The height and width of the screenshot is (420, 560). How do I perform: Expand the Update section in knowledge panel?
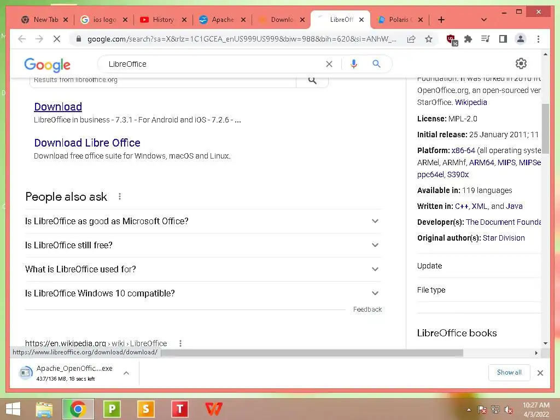coord(479,266)
